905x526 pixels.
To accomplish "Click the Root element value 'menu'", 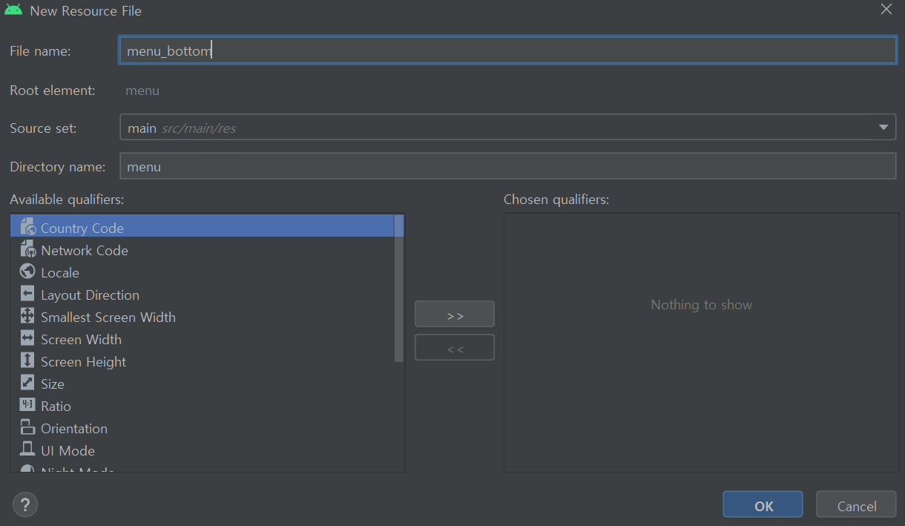I will 142,91.
